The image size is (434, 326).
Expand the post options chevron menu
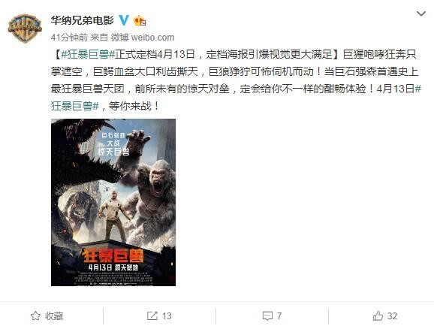pyautogui.click(x=421, y=14)
